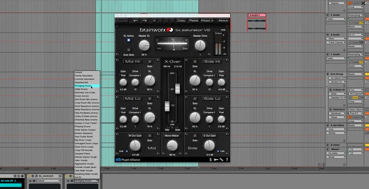Click the About button
This screenshot has height=189, width=369.
point(223,21)
